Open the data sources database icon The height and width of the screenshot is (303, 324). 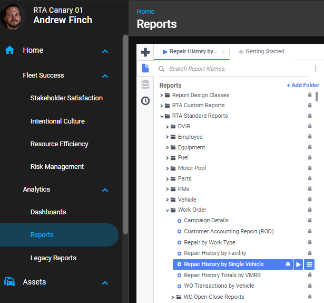145,84
